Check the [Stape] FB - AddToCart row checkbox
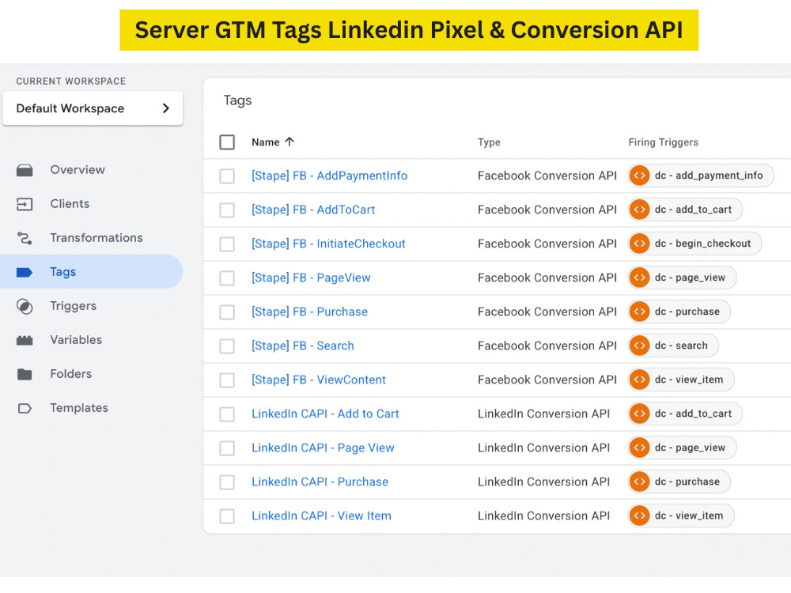The image size is (791, 593). pos(227,210)
